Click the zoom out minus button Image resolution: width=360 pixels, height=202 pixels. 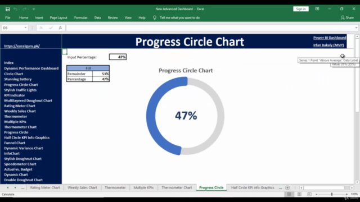coord(316,194)
